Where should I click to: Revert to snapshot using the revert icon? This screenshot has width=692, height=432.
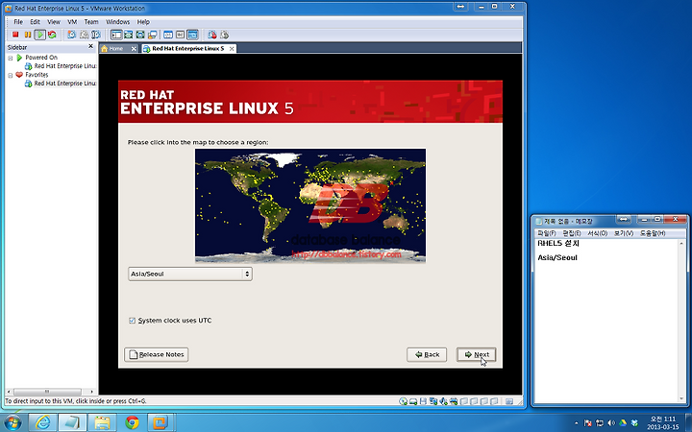(x=84, y=35)
